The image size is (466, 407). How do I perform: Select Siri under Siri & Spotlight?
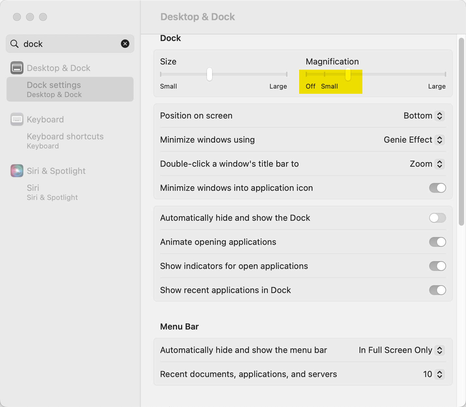click(x=33, y=188)
